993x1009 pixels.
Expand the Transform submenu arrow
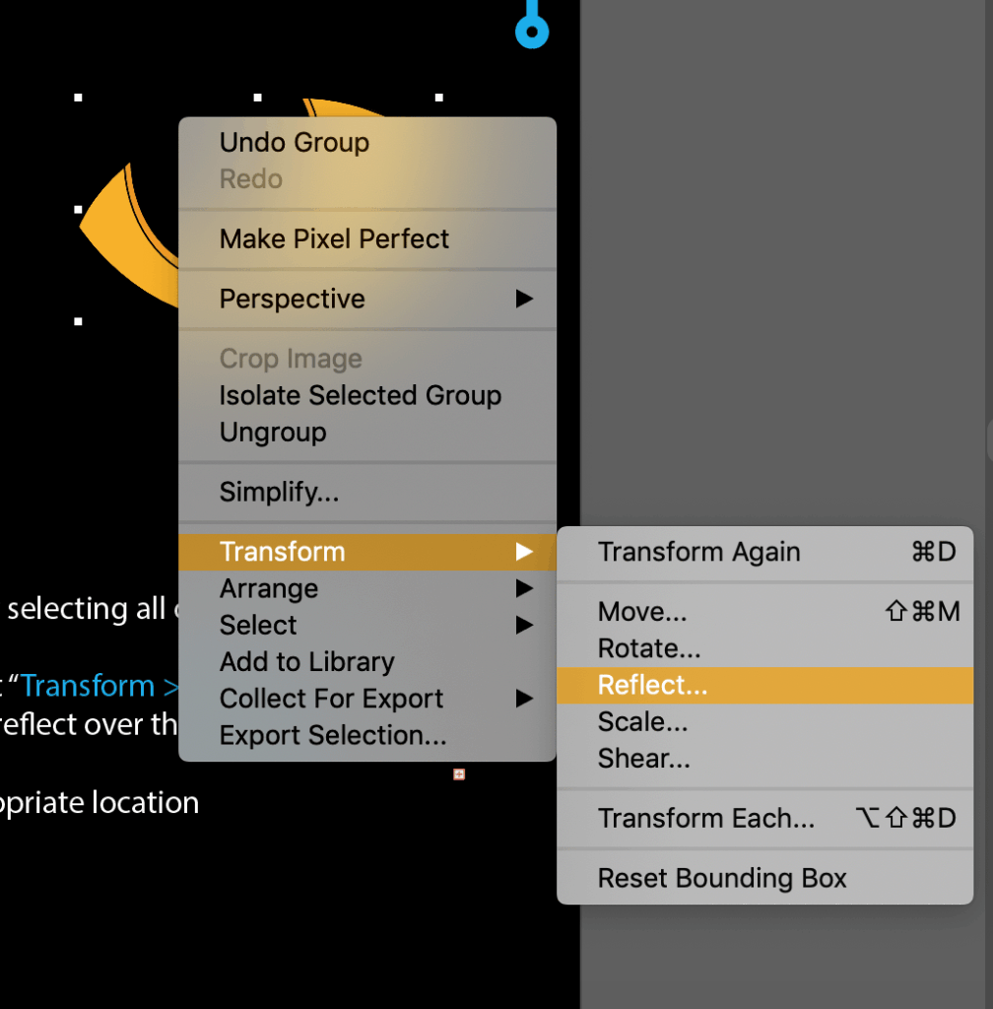[524, 552]
